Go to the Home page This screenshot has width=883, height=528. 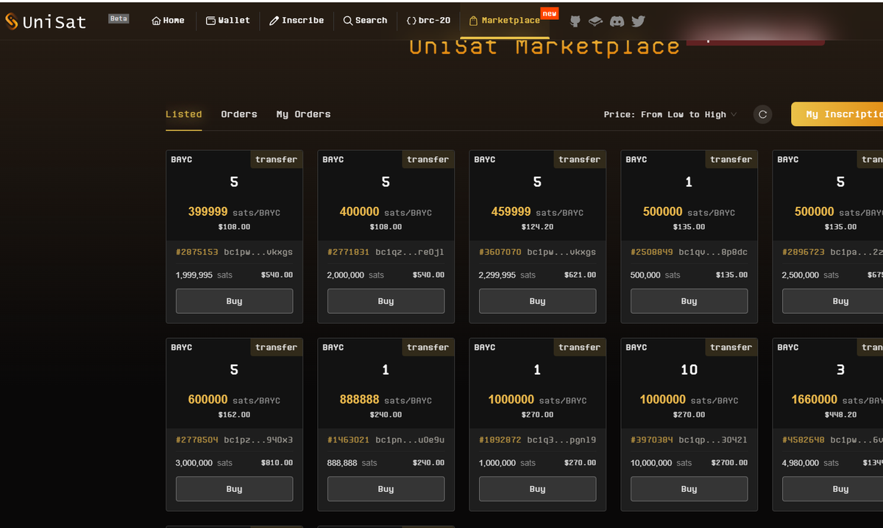[168, 21]
